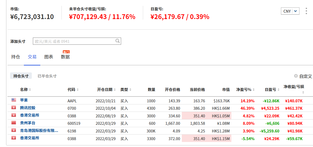Open 香港交易所 link dated 2022/08/19
The width and height of the screenshot is (313, 147).
click(30, 115)
